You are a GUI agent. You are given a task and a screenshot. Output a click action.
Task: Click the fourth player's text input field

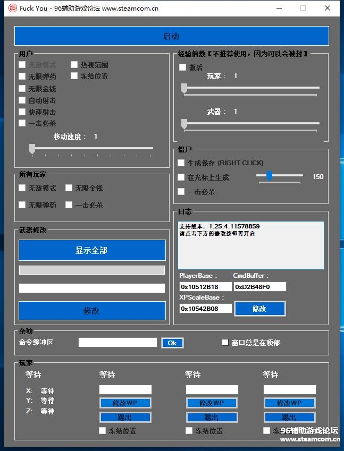[290, 390]
